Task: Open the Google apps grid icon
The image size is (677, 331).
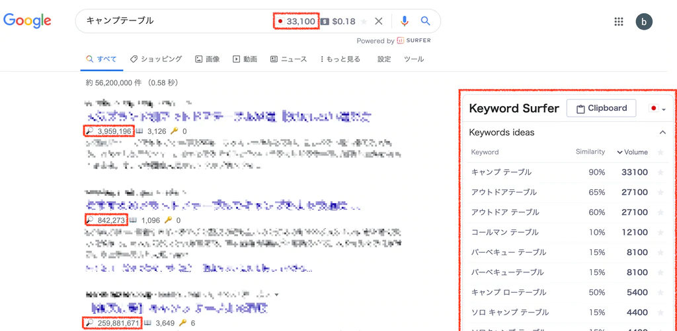Action: point(619,21)
